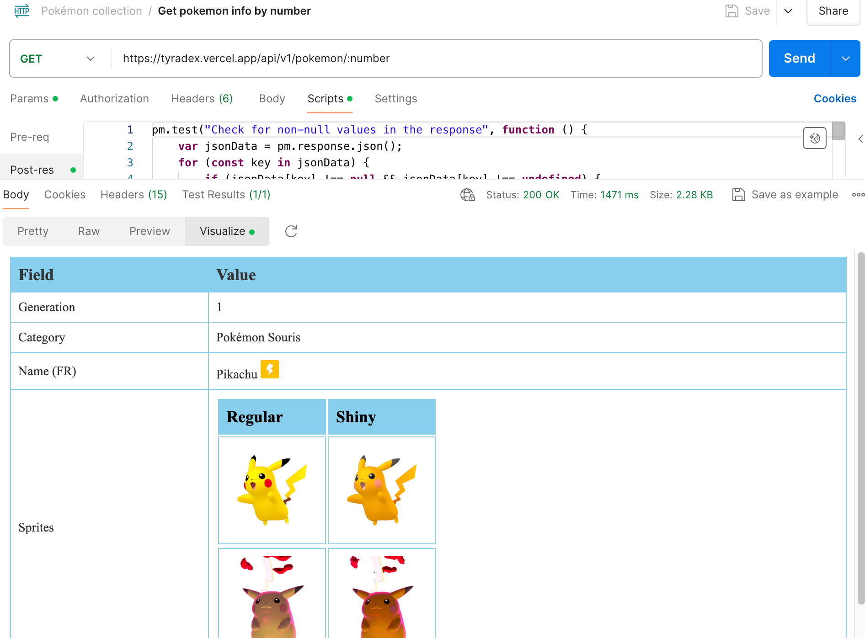Viewport: 865px width, 638px height.
Task: Click the HTTP request type icon
Action: (21, 11)
